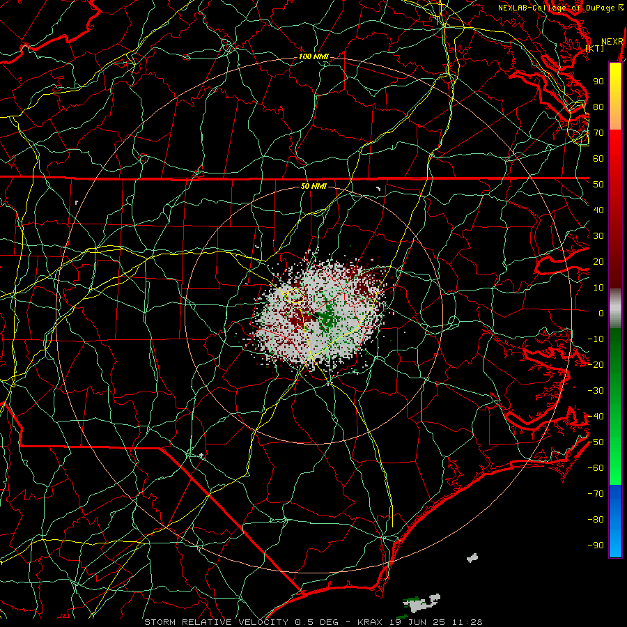Click the 30 value on the velocity scale
The image size is (627, 627).
598,236
